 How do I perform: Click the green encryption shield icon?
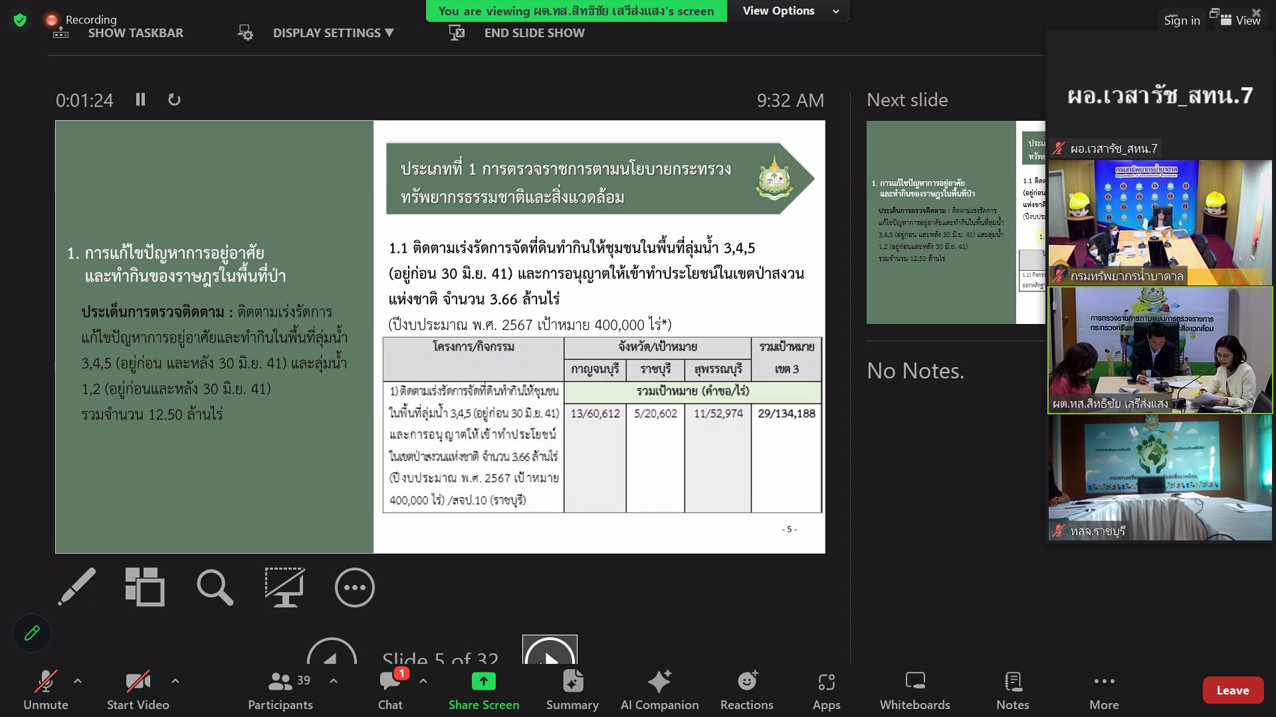[x=20, y=20]
